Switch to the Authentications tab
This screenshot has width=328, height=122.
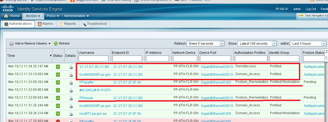tap(18, 24)
